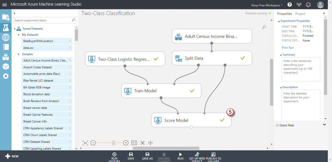This screenshot has width=332, height=162.
Task: Click the canvas zoom slider handle
Action: tap(113, 143)
